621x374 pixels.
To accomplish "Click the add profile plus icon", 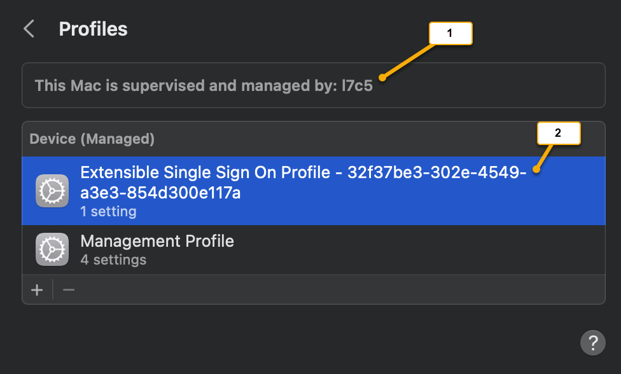I will (36, 289).
